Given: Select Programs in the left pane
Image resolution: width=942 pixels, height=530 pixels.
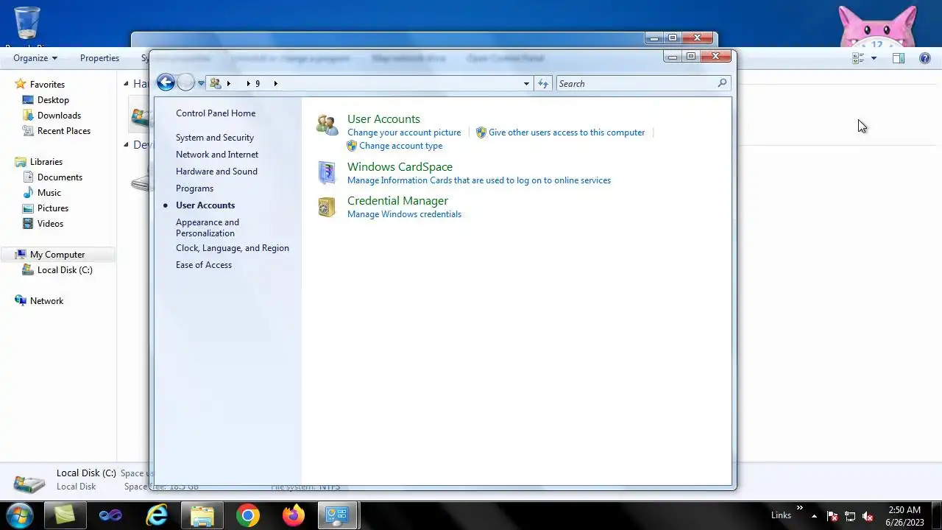Looking at the screenshot, I should 194,188.
